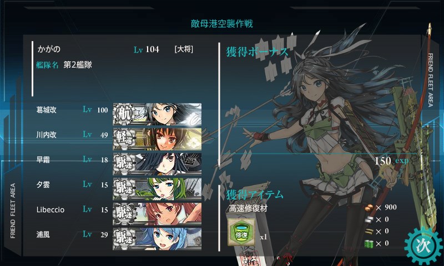Select 浦風 blue-haired ship banner

157,239
